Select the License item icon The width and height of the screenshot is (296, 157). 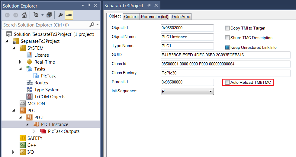coord(30,55)
